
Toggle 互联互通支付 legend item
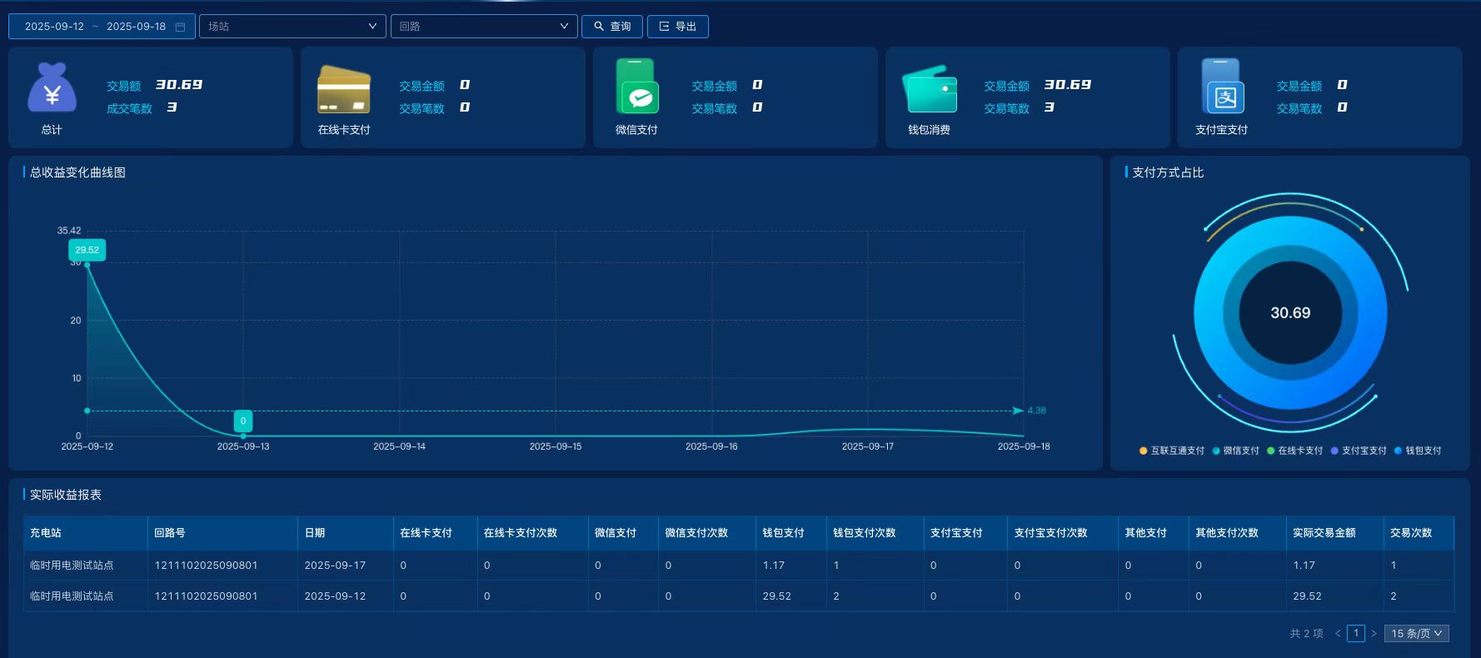(x=1172, y=451)
